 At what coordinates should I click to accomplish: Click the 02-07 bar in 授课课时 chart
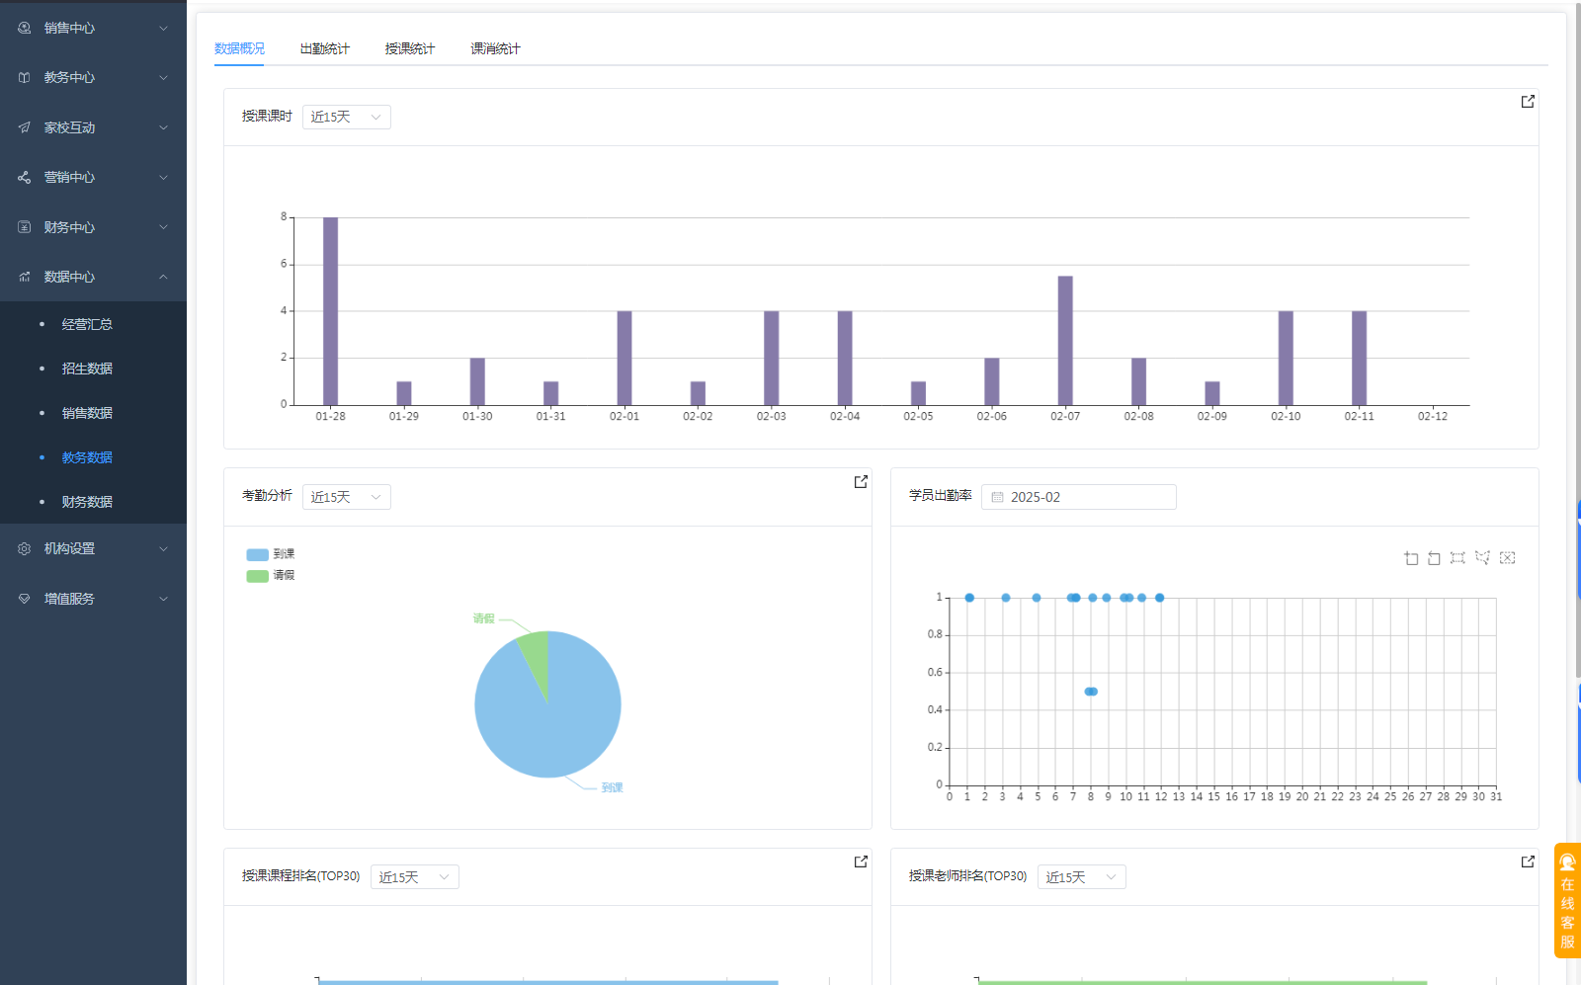click(1065, 341)
